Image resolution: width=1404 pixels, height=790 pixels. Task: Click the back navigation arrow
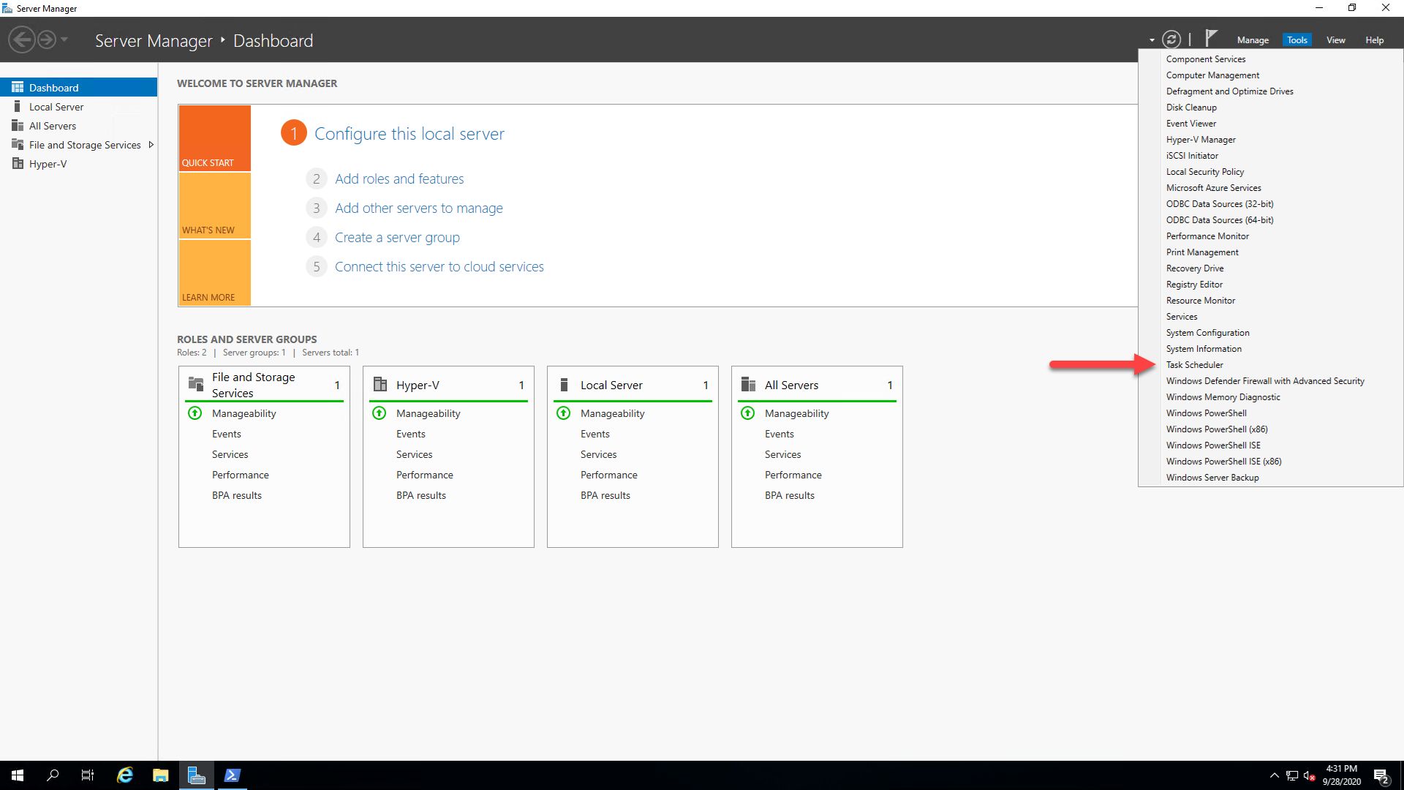(23, 39)
